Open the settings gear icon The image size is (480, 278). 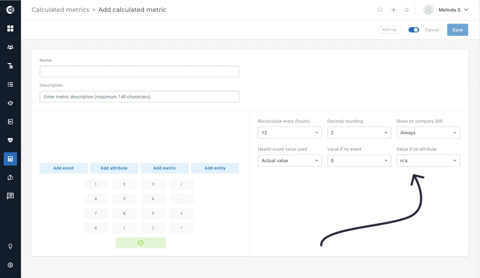click(x=10, y=265)
